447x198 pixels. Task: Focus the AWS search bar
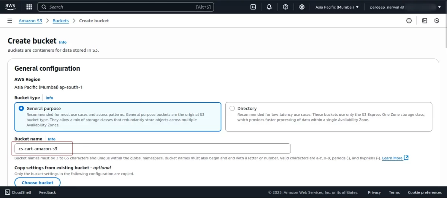(123, 7)
